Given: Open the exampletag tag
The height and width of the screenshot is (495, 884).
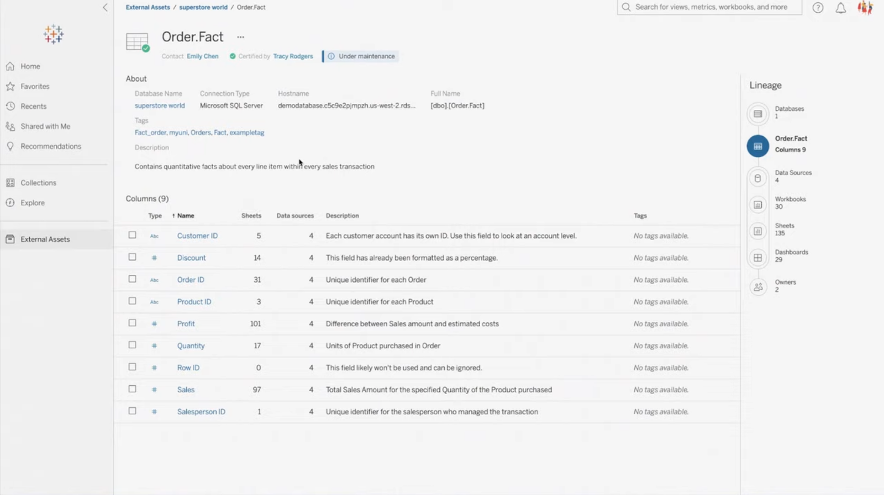Looking at the screenshot, I should [247, 132].
